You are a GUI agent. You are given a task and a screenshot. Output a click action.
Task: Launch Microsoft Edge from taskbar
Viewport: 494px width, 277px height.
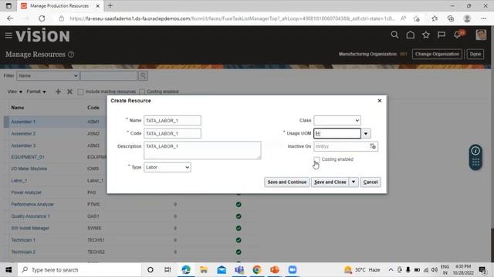click(186, 270)
